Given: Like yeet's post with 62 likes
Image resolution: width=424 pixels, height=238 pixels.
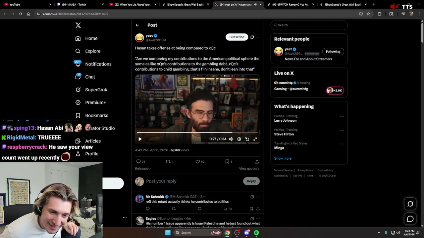Looking at the screenshot, I should pos(200,162).
